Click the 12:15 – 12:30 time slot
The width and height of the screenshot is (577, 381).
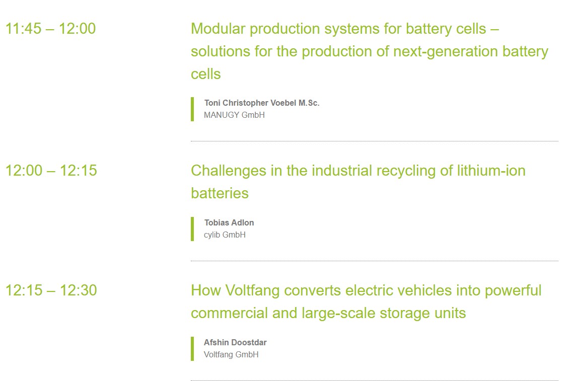coord(51,290)
